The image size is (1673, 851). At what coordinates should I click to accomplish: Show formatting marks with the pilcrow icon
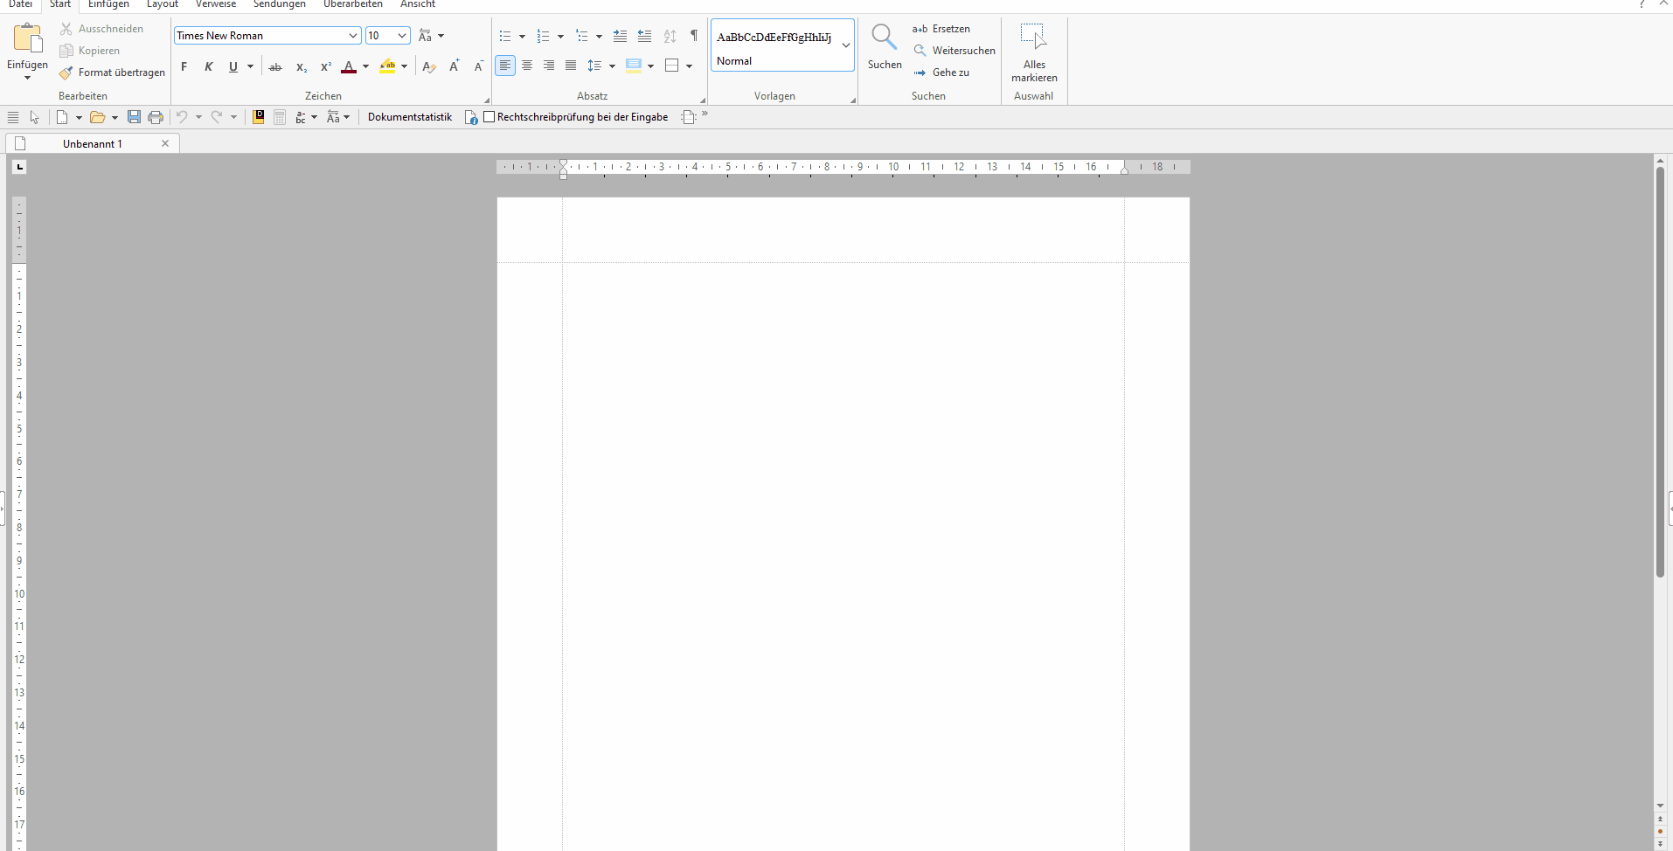[694, 36]
